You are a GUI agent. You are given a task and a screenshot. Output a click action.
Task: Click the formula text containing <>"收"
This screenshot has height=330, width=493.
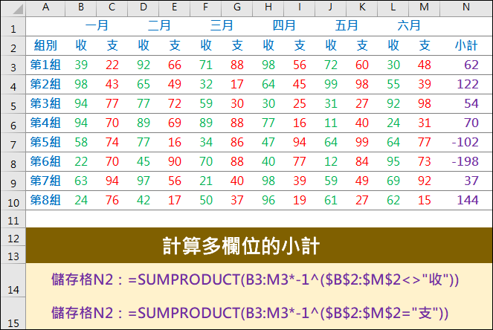[255, 279]
